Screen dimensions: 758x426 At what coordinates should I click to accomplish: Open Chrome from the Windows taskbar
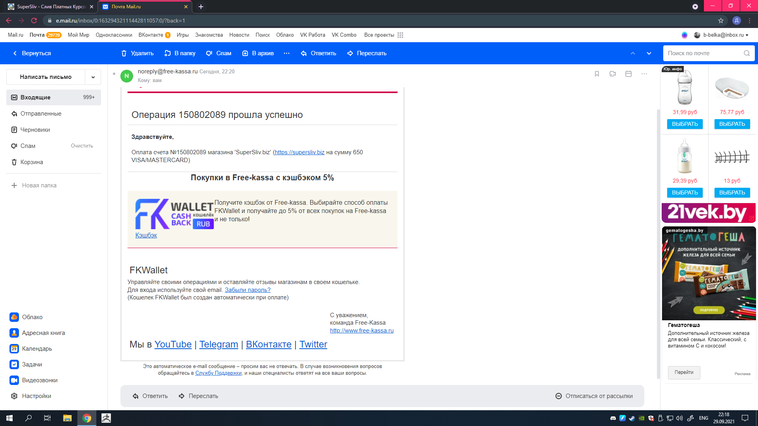coord(87,418)
